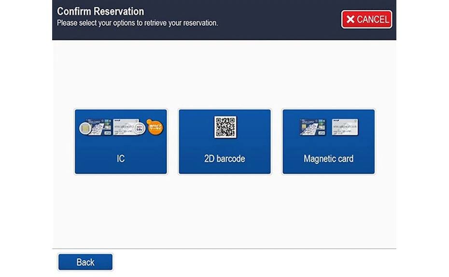Tap the 'IC' text label
Image resolution: width=449 pixels, height=277 pixels.
coord(121,158)
